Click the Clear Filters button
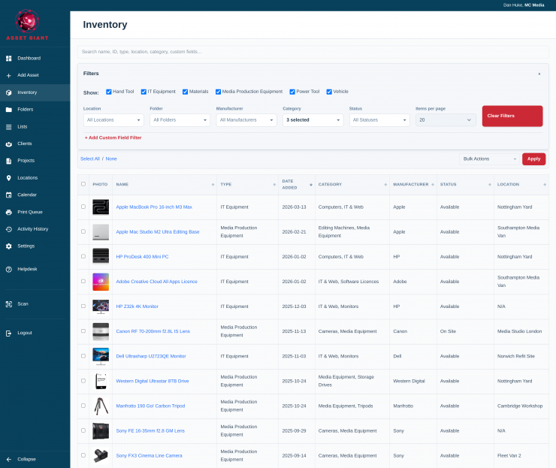556x468 pixels. (x=512, y=116)
